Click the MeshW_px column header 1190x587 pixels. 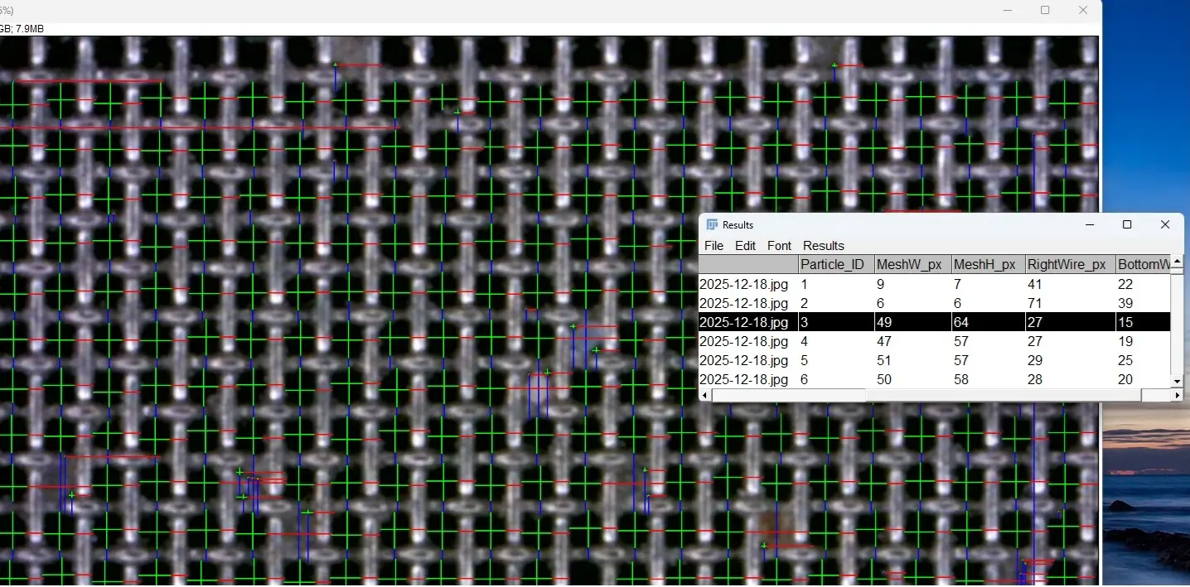(912, 265)
